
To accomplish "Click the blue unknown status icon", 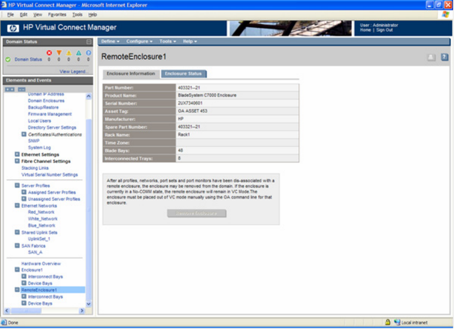I will [88, 52].
